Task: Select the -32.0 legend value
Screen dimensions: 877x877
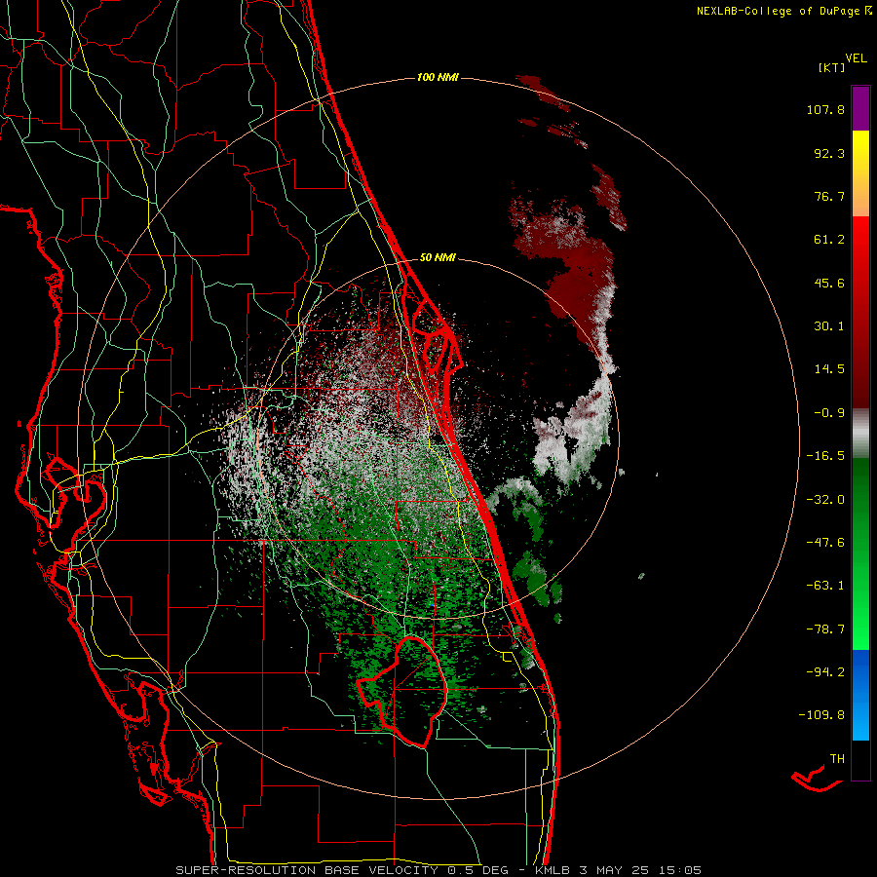Action: click(x=825, y=500)
